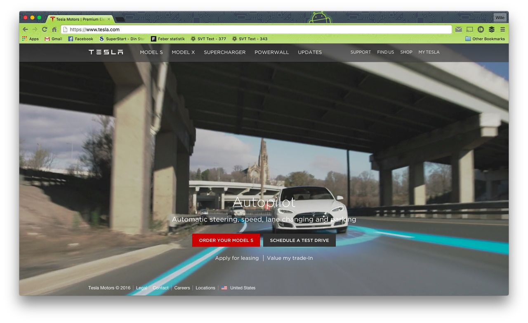Open MODEL S in navigation
The height and width of the screenshot is (323, 528).
tap(151, 52)
